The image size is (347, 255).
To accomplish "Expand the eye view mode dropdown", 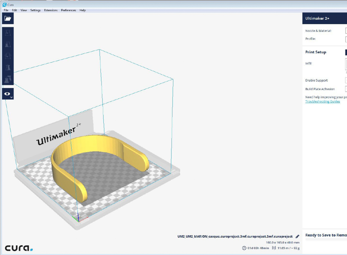I will coord(8,94).
